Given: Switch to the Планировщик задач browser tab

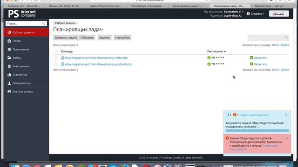Looking at the screenshot, I should click(x=229, y=6).
